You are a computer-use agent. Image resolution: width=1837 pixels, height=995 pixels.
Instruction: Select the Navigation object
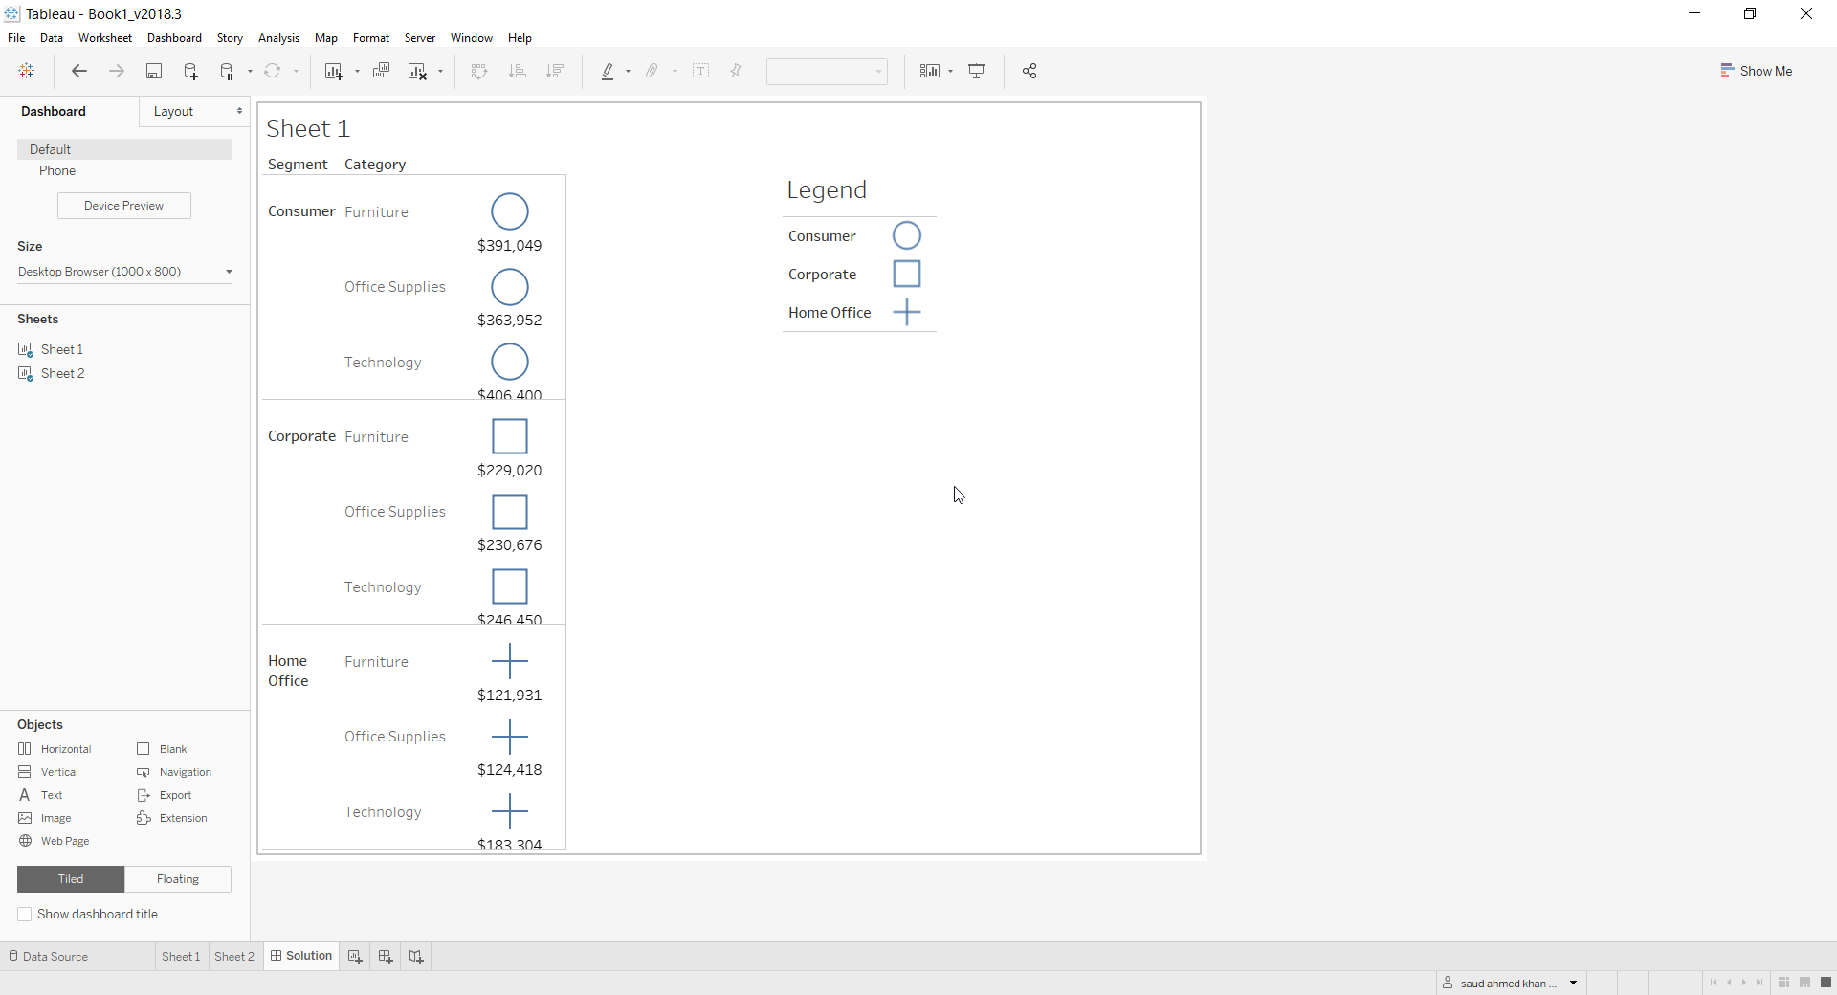click(x=174, y=772)
